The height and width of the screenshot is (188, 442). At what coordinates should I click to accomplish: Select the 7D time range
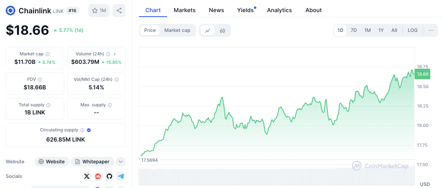pyautogui.click(x=354, y=30)
